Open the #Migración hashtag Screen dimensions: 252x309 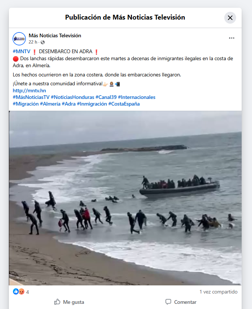(x=25, y=104)
